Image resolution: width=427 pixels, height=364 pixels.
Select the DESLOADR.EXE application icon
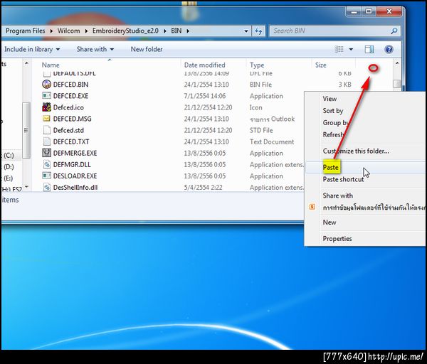46,176
